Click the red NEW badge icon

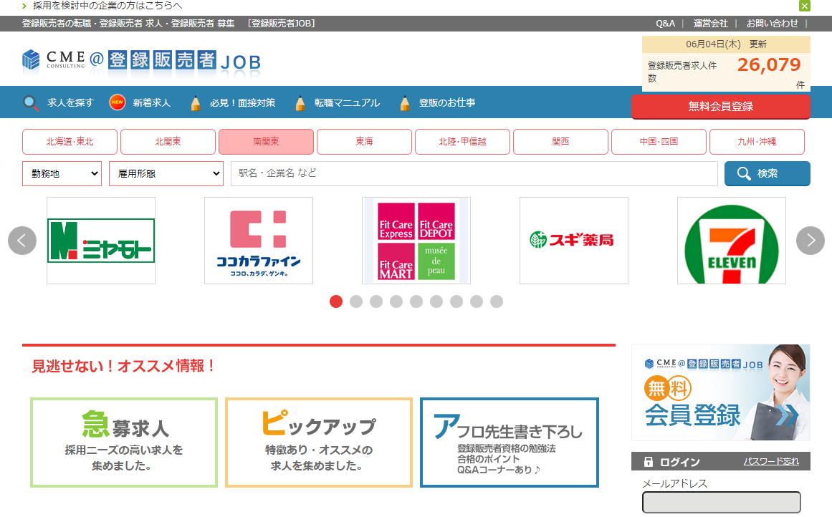pyautogui.click(x=118, y=102)
